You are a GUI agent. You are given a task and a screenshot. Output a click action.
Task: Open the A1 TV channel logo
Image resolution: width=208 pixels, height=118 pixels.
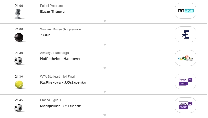(185, 58)
